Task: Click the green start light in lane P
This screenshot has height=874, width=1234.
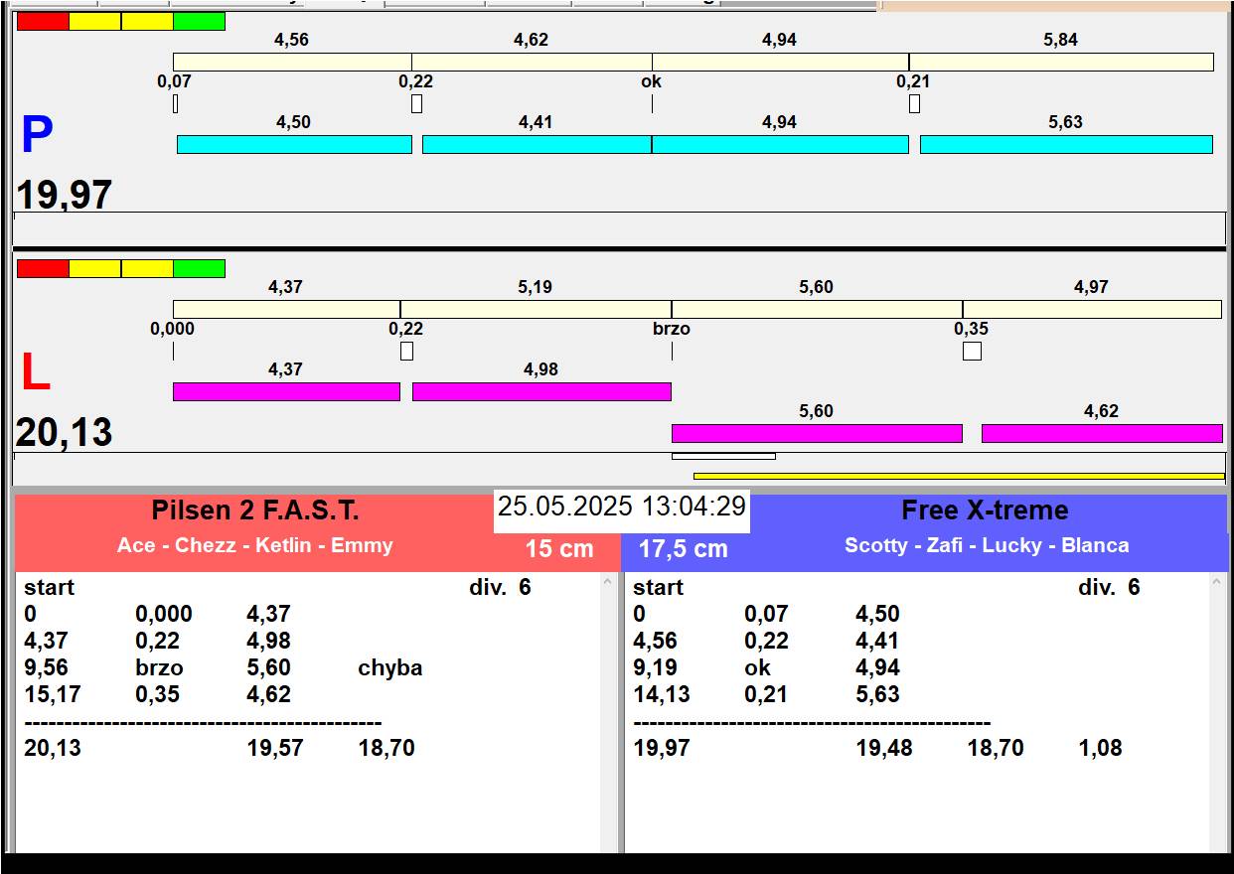Action: [x=199, y=21]
